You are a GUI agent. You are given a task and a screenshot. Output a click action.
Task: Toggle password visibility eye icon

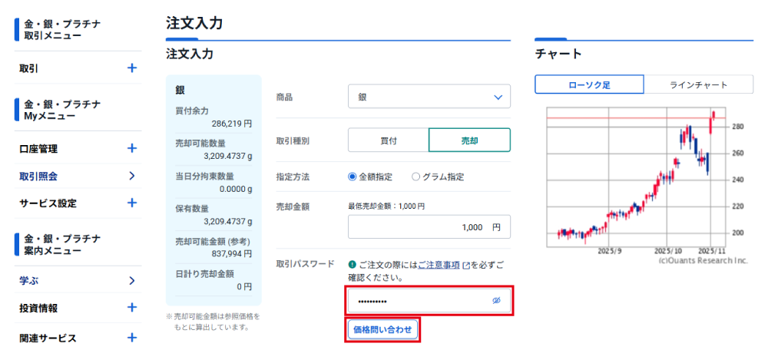(x=496, y=301)
